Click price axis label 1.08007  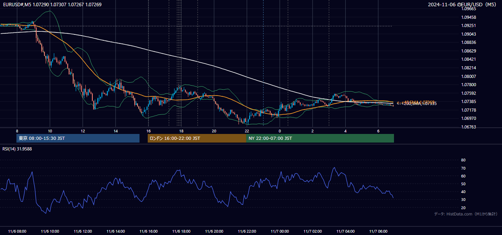(469, 76)
